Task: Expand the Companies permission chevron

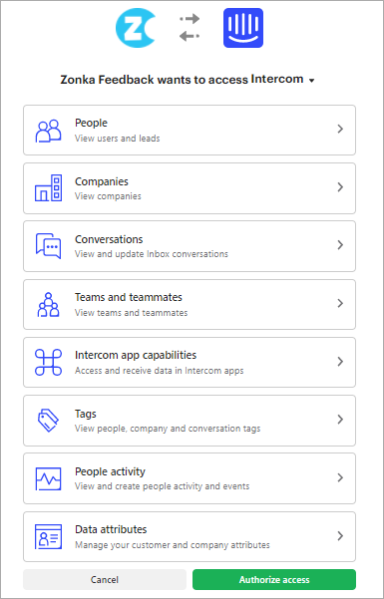Action: pyautogui.click(x=340, y=187)
